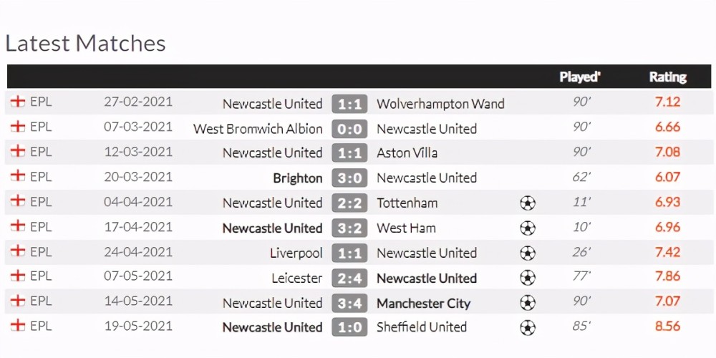Click the goal ball icon in Leicester match row

[528, 277]
